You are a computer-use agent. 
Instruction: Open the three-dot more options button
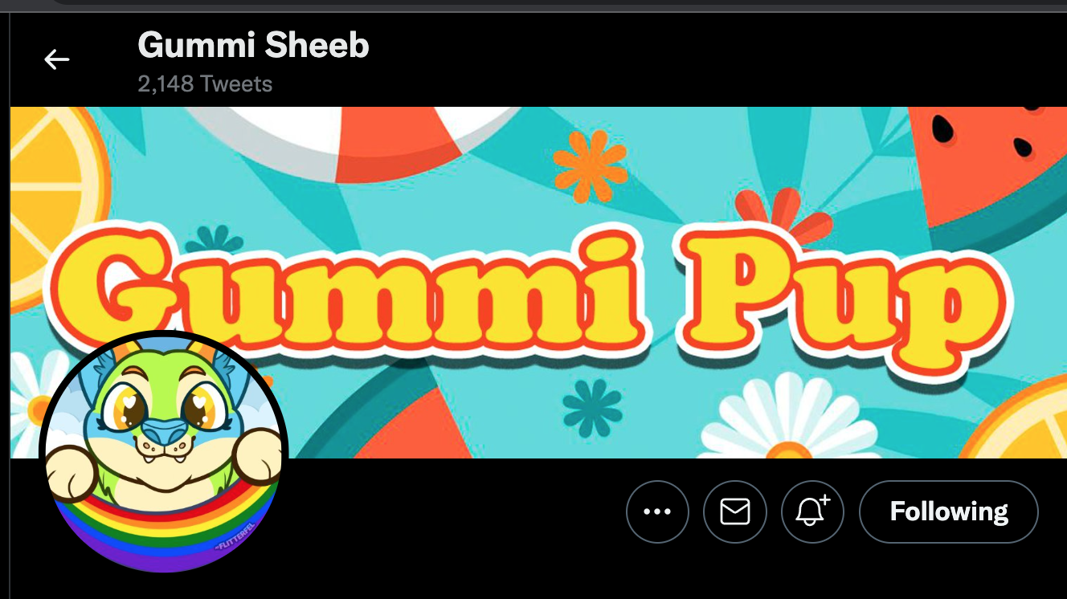point(657,511)
